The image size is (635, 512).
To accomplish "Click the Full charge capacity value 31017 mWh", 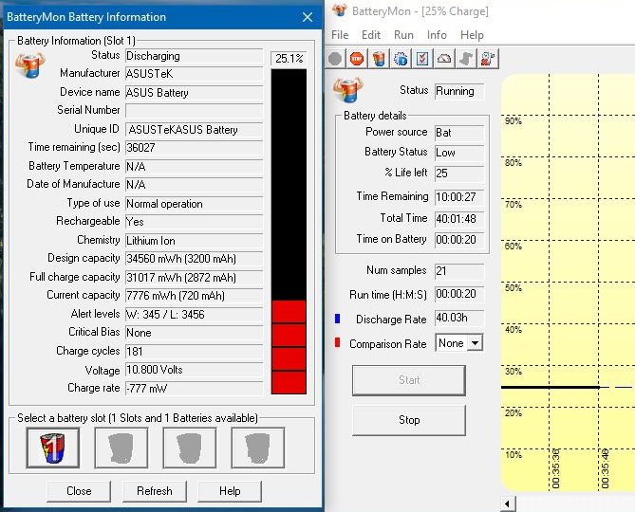I will tap(194, 278).
